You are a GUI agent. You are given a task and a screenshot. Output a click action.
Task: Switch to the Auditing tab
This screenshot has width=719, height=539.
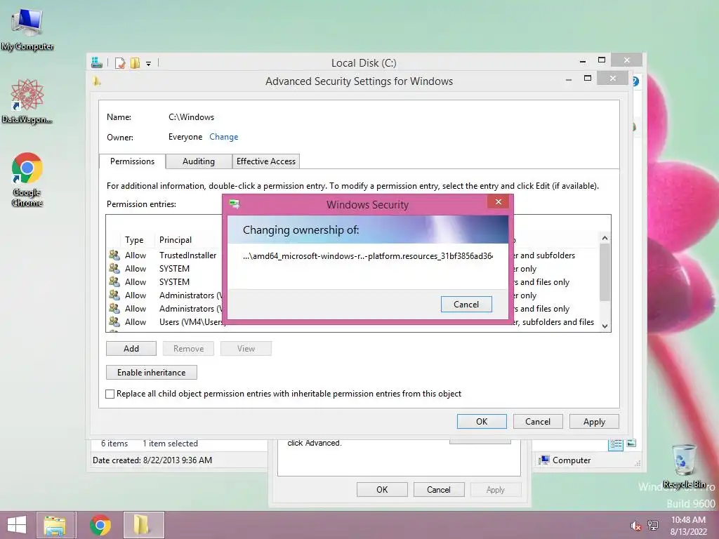(x=199, y=161)
